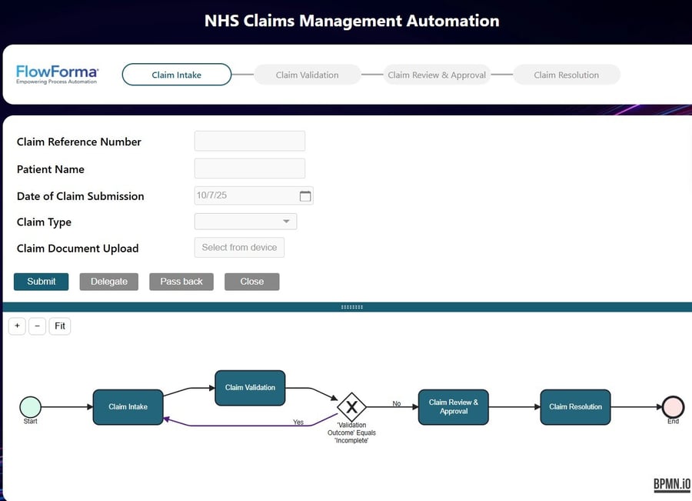Viewport: 692px width, 501px height.
Task: Click the Start event circle
Action: click(30, 407)
